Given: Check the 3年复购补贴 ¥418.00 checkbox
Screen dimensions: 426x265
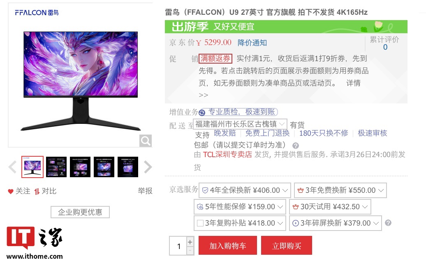Looking at the screenshot, I should [x=200, y=223].
